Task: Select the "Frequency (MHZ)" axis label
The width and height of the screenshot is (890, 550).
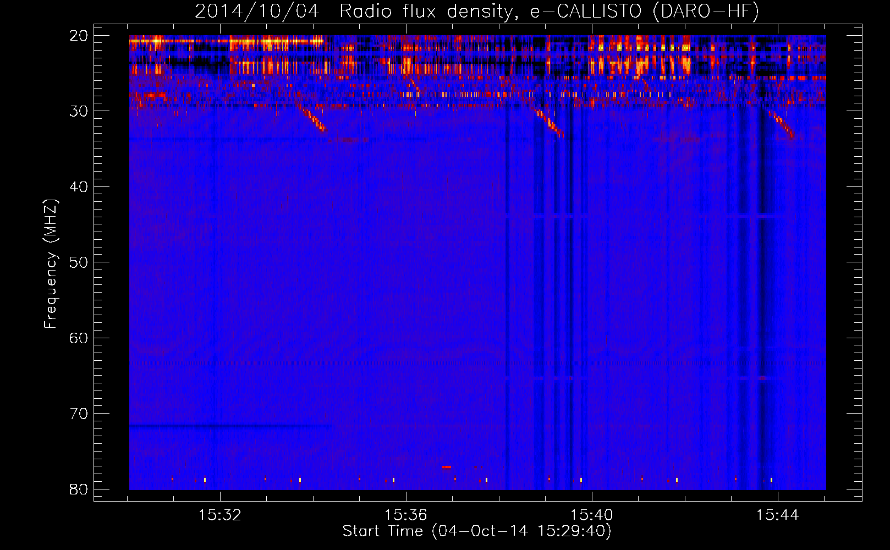Action: [x=51, y=264]
